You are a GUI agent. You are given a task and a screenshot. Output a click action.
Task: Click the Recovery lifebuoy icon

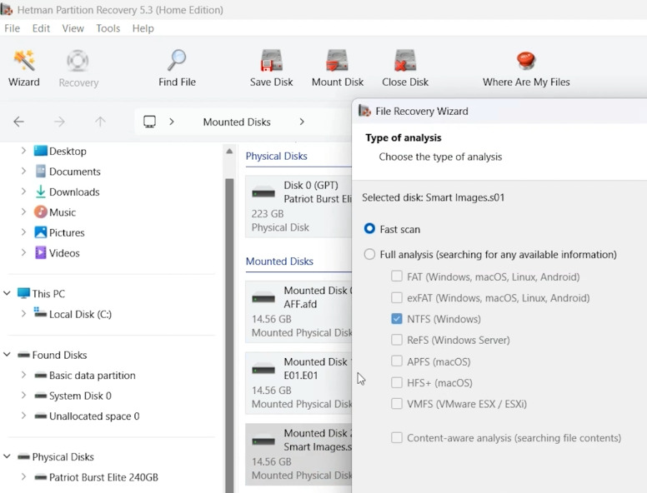point(78,61)
